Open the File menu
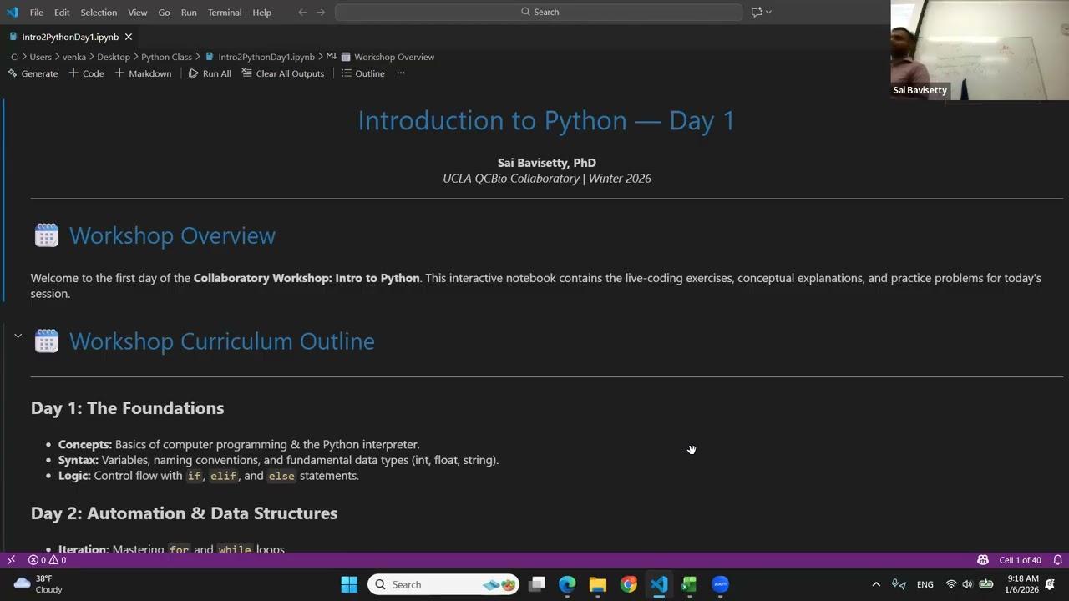The image size is (1069, 601). (37, 13)
